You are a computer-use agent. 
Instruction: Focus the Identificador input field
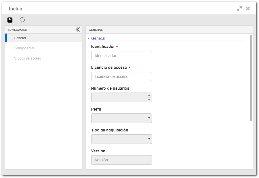pos(121,56)
